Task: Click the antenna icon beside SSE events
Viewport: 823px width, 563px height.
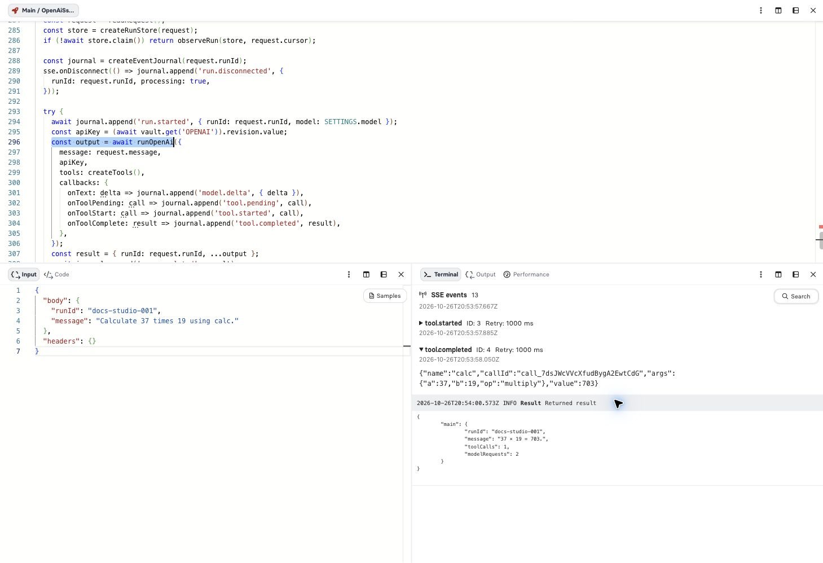Action: pos(423,294)
